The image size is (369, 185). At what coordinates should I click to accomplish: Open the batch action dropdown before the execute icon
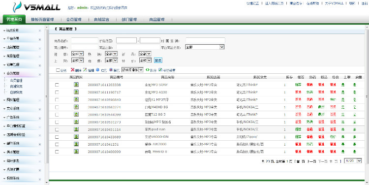(x=132, y=70)
